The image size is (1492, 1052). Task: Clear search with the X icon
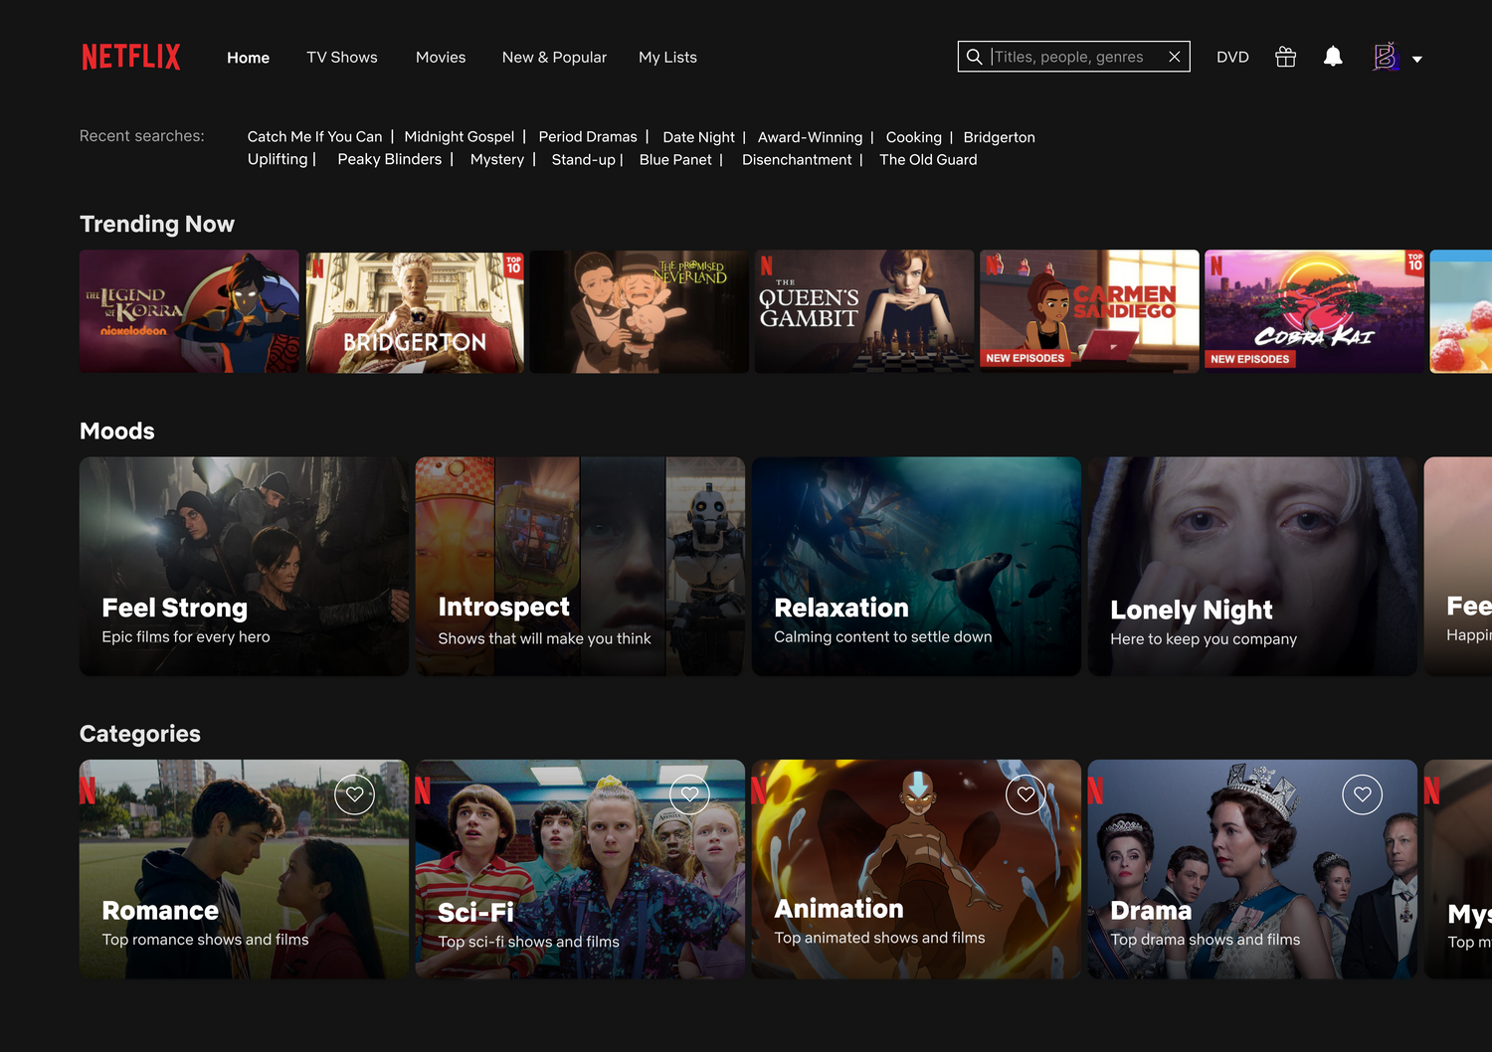1174,57
